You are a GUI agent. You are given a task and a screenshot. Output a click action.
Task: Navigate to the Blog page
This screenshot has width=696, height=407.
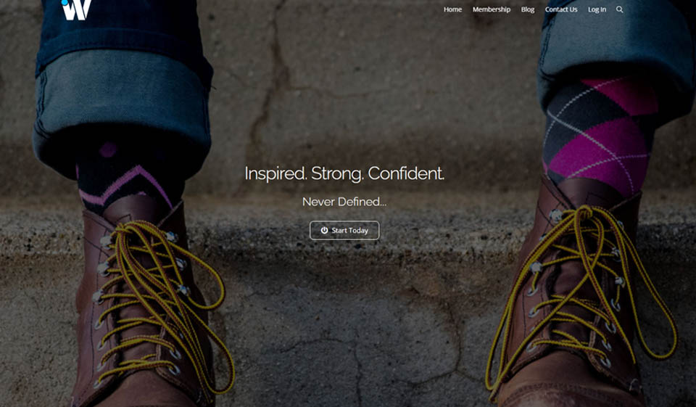(527, 9)
